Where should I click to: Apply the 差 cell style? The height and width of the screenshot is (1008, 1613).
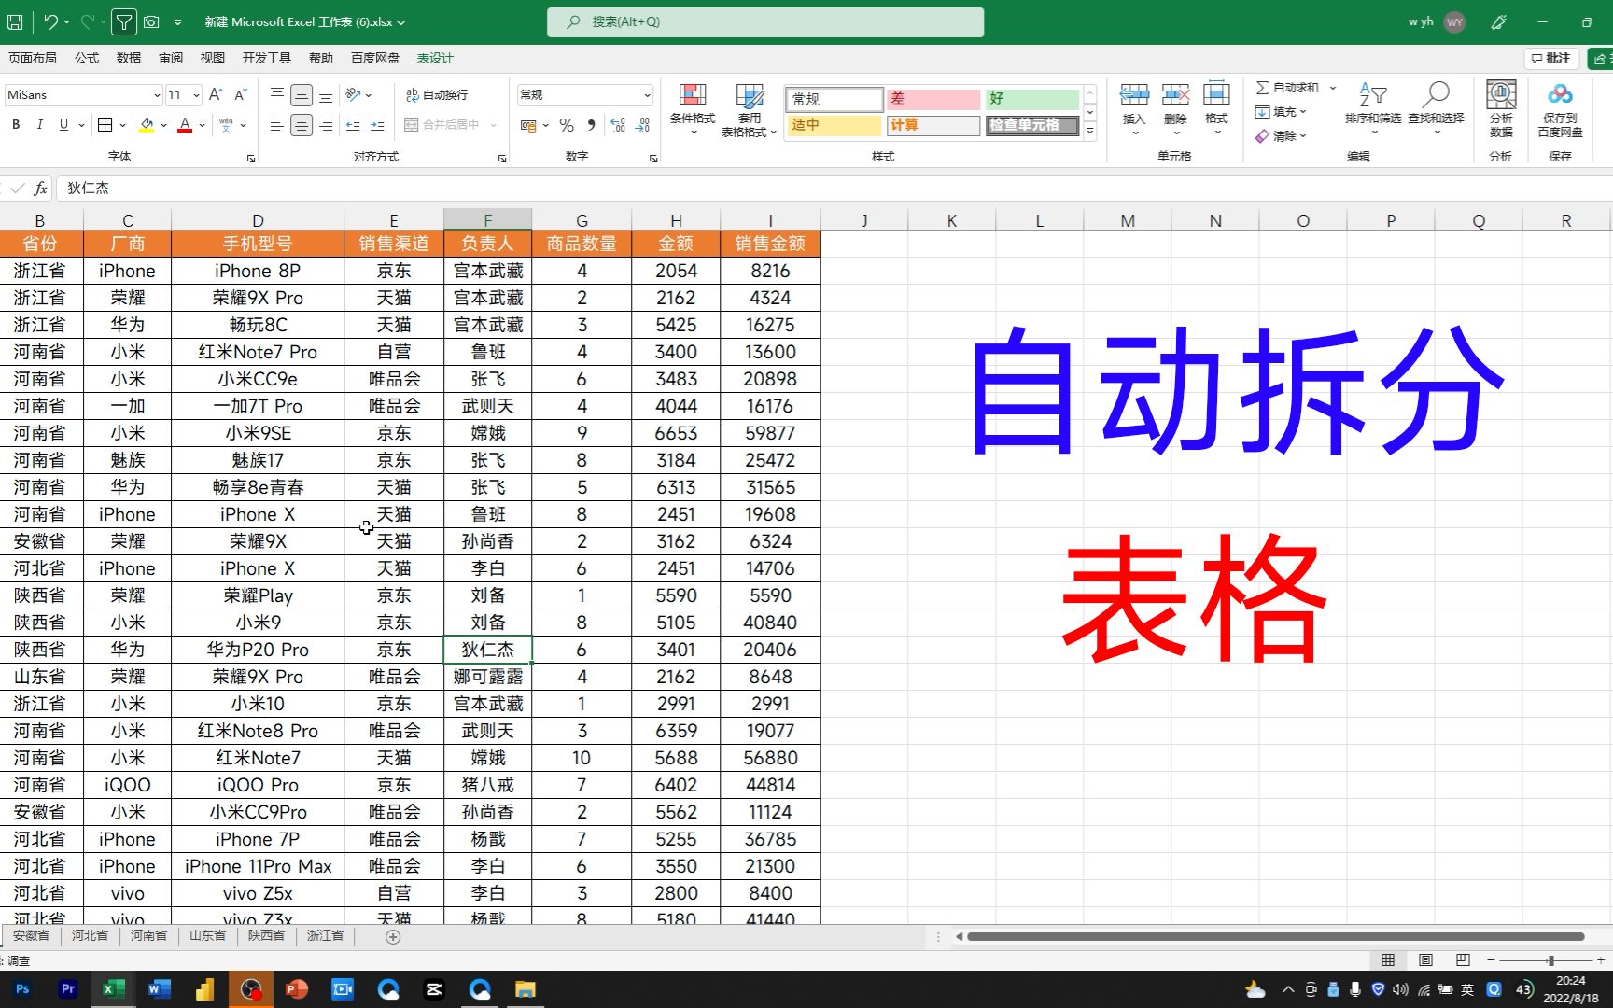933,98
